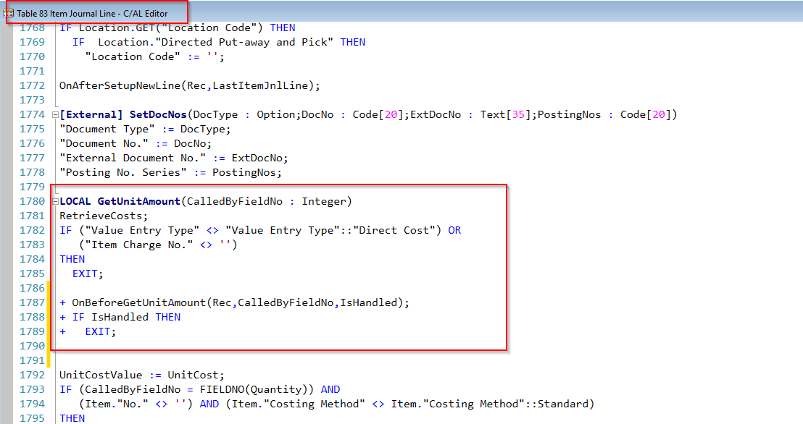Click the collapse marker beside line 1774
Viewport: 803px width, 424px height.
click(55, 114)
